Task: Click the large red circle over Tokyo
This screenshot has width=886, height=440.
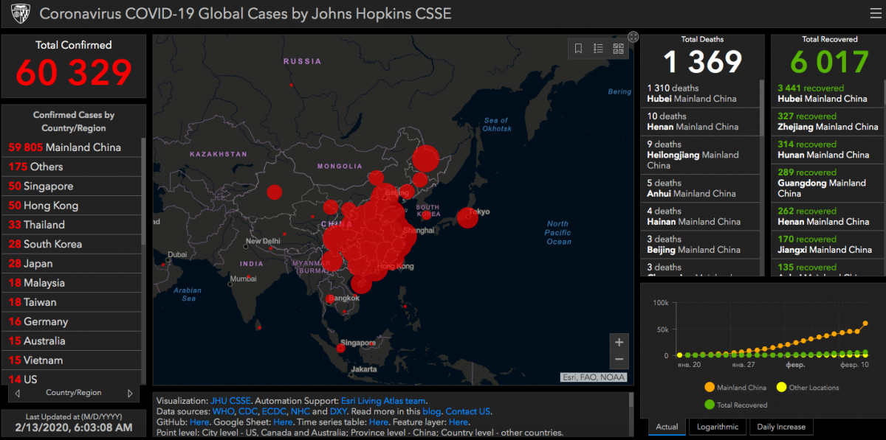Action: (467, 217)
